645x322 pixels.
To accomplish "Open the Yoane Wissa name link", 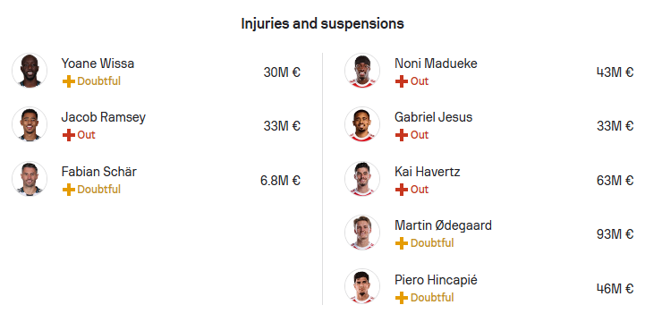I will tap(98, 64).
